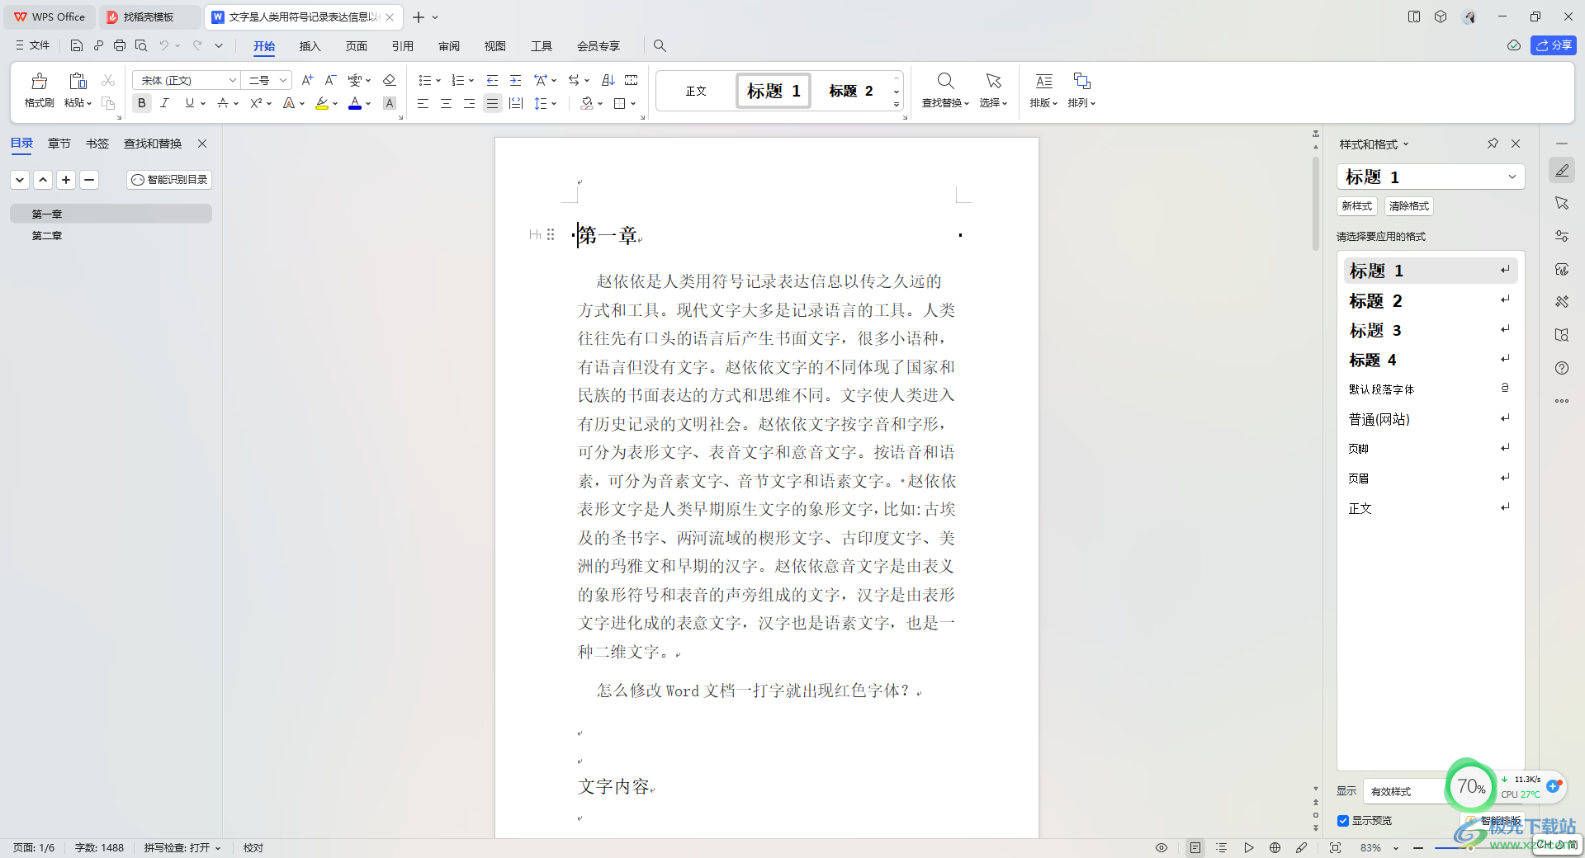This screenshot has width=1585, height=858.
Task: Open the 引用 ribbon tab
Action: pos(402,46)
